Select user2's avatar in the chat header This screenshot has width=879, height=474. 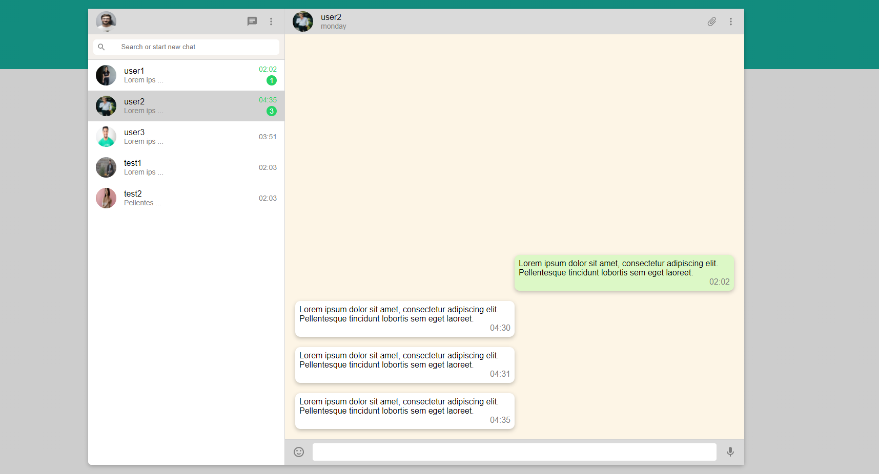tap(302, 21)
